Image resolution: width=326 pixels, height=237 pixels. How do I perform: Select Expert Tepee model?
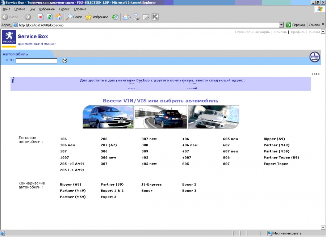coord(276,164)
